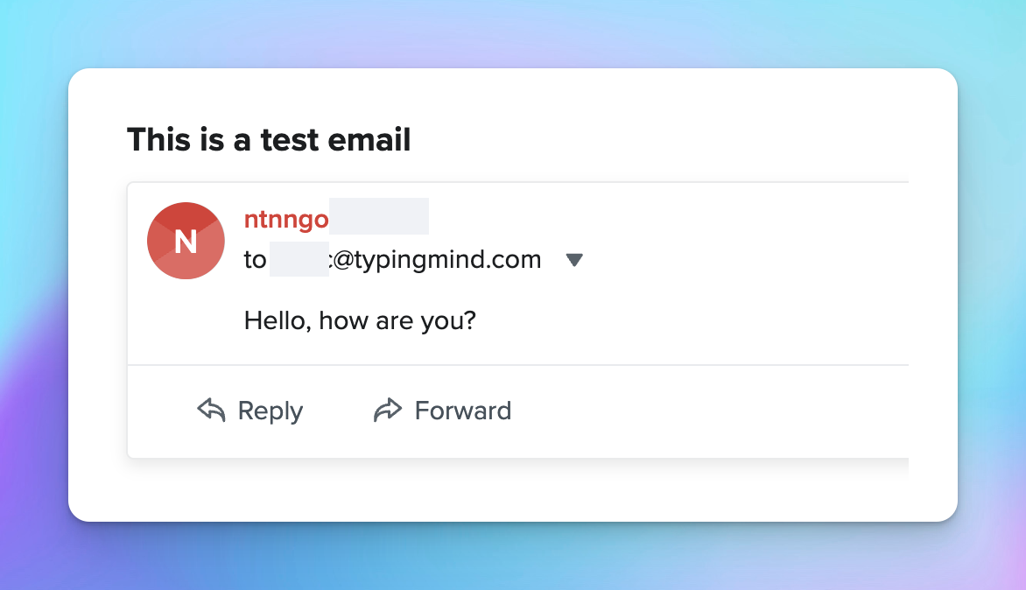The image size is (1026, 590).
Task: Select the sender name ntnngo
Action: 286,220
